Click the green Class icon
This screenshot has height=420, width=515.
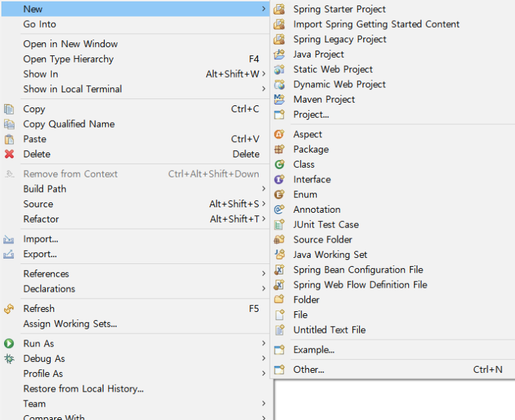[279, 164]
